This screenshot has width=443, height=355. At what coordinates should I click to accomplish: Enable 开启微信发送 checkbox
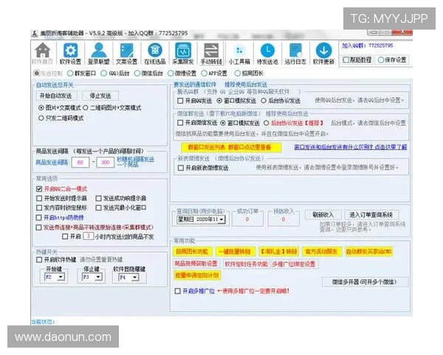[180, 123]
